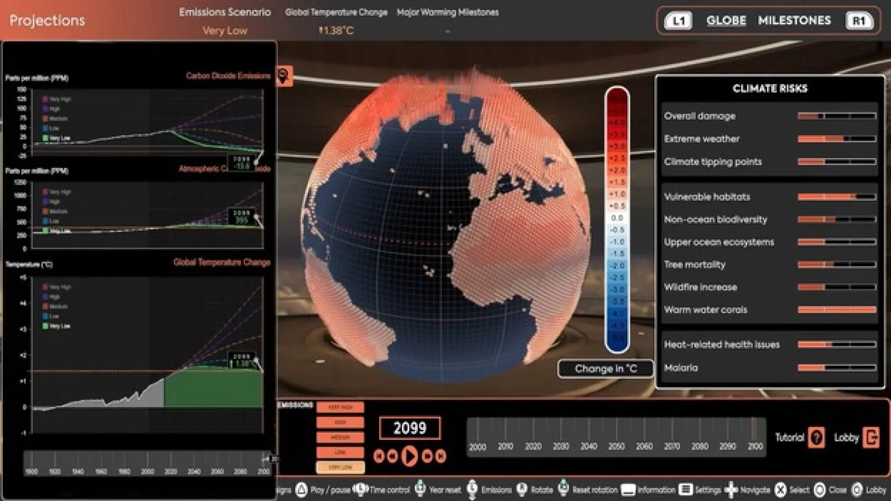Click the Rotate icon in the bottom bar

point(522,490)
